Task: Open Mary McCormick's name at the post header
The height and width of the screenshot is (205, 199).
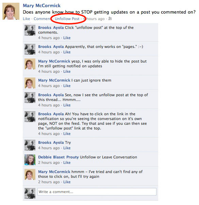Action: 42,6
